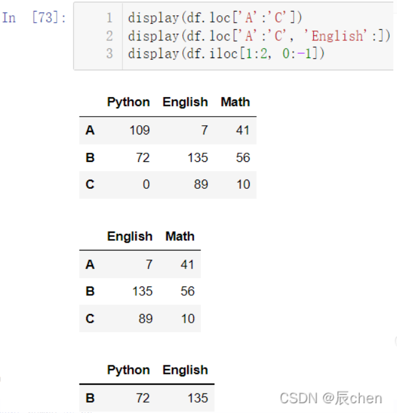Viewport: 397px width, 413px height.
Task: Click the Python header in the first table
Action: click(128, 102)
